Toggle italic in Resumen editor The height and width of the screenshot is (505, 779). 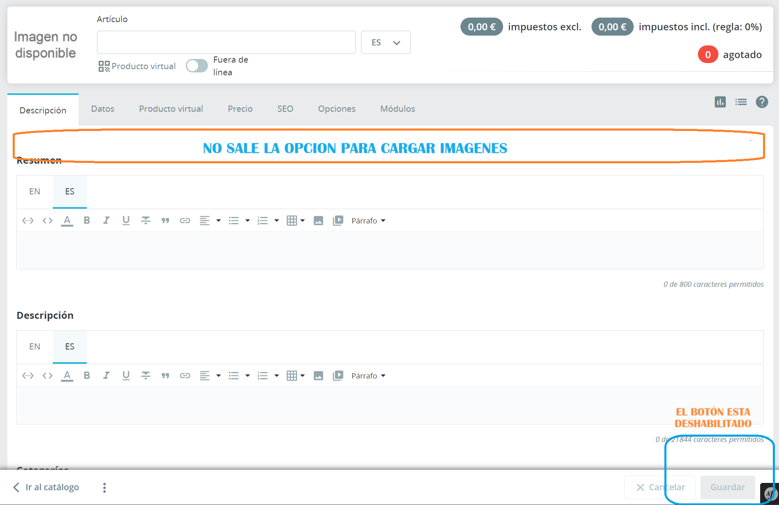(106, 221)
